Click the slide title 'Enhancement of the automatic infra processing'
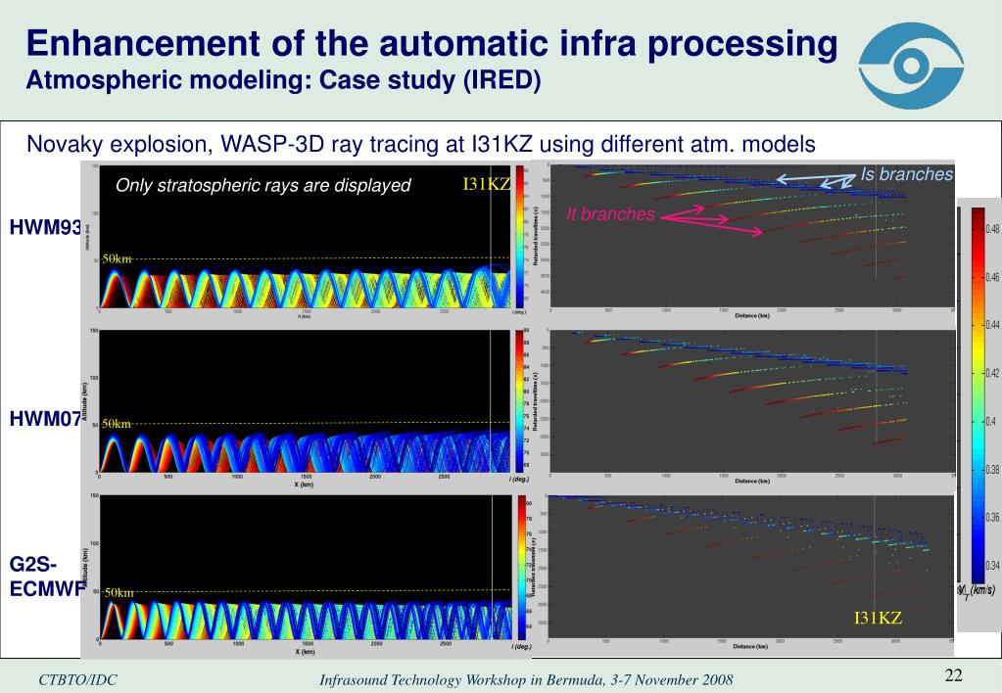The image size is (1002, 693). (432, 43)
